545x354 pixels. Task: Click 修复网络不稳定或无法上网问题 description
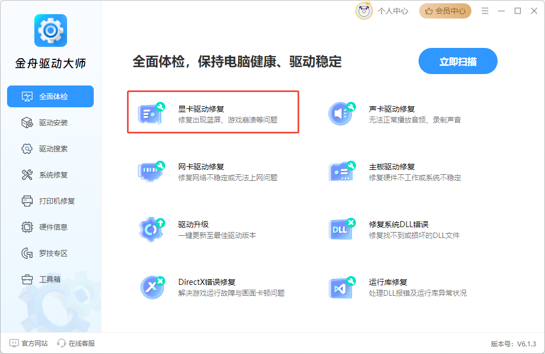click(x=228, y=178)
